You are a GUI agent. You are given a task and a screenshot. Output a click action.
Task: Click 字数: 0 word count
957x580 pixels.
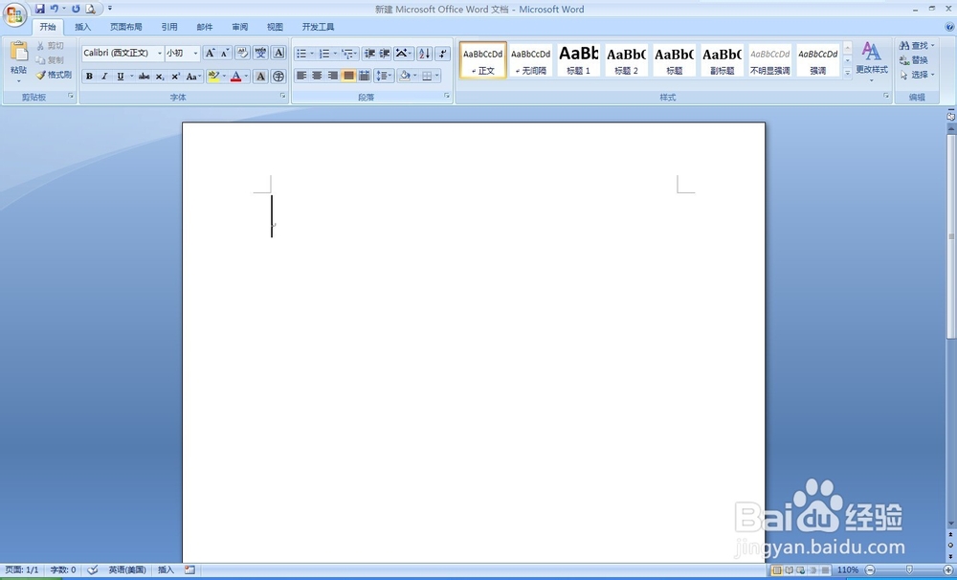[63, 569]
